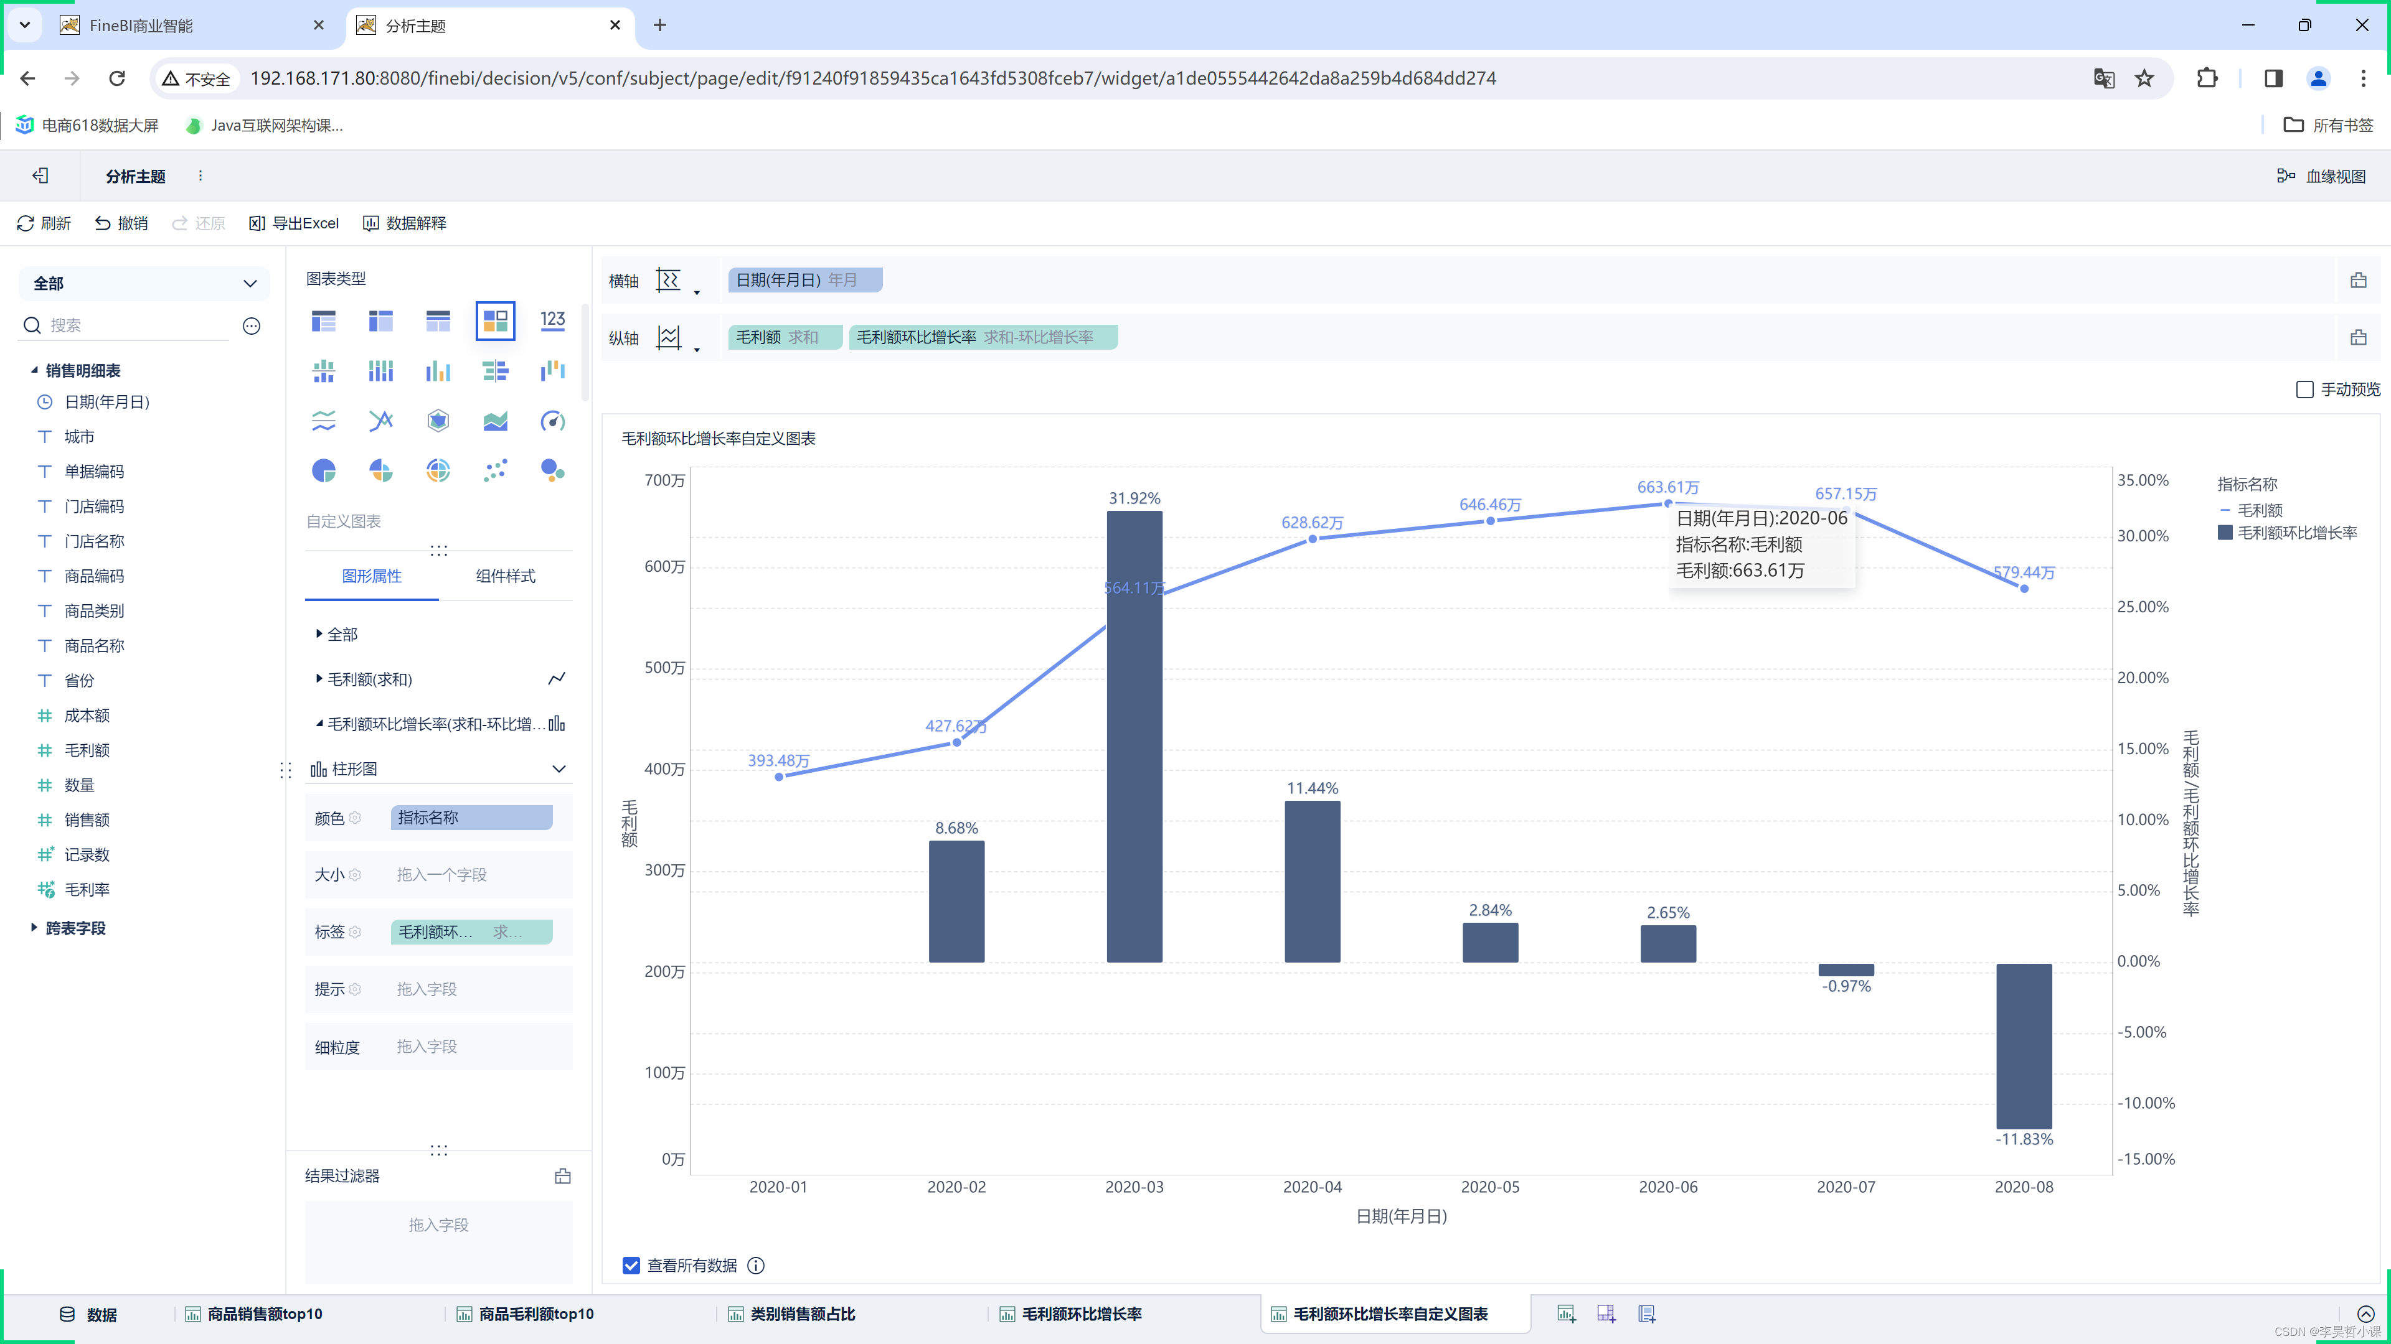Viewport: 2391px width, 1344px height.
Task: Expand the 跨表字段 tree node
Action: (x=34, y=928)
